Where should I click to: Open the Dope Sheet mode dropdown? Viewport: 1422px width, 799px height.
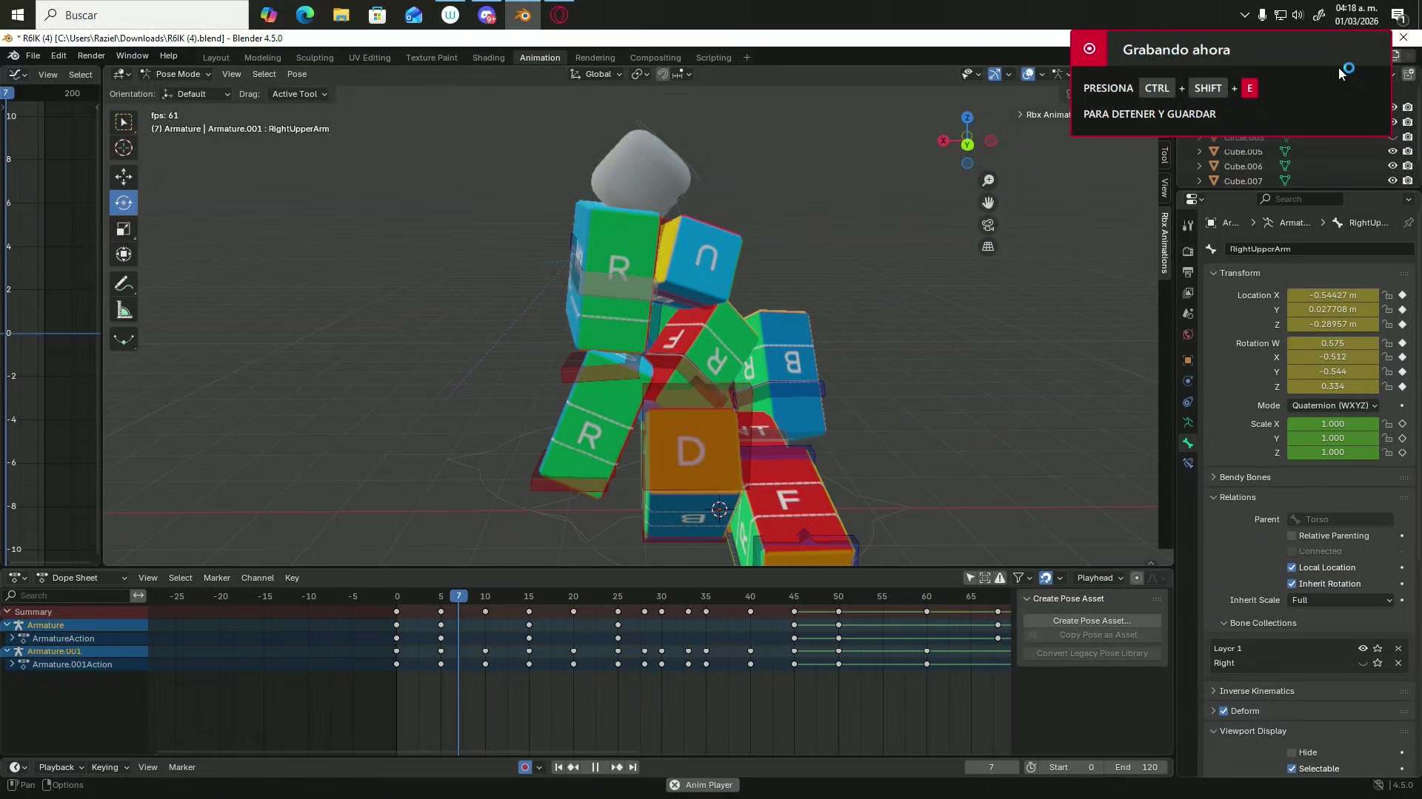point(81,578)
